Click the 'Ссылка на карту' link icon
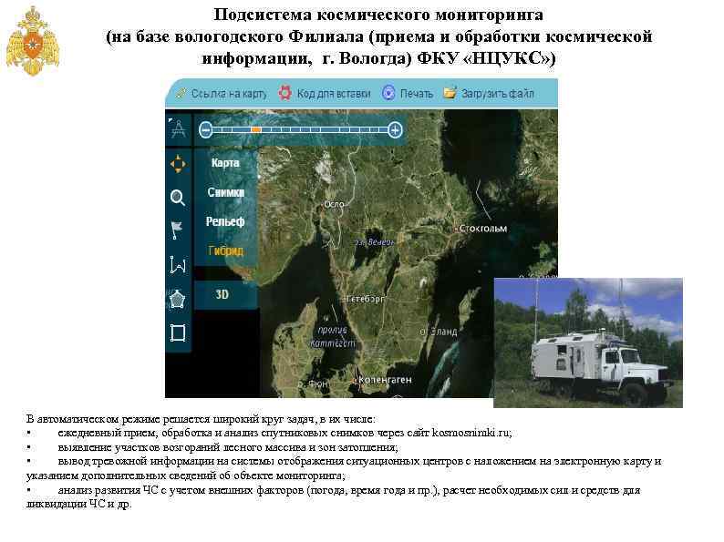Screen dimensions: 724x542 (x=181, y=93)
